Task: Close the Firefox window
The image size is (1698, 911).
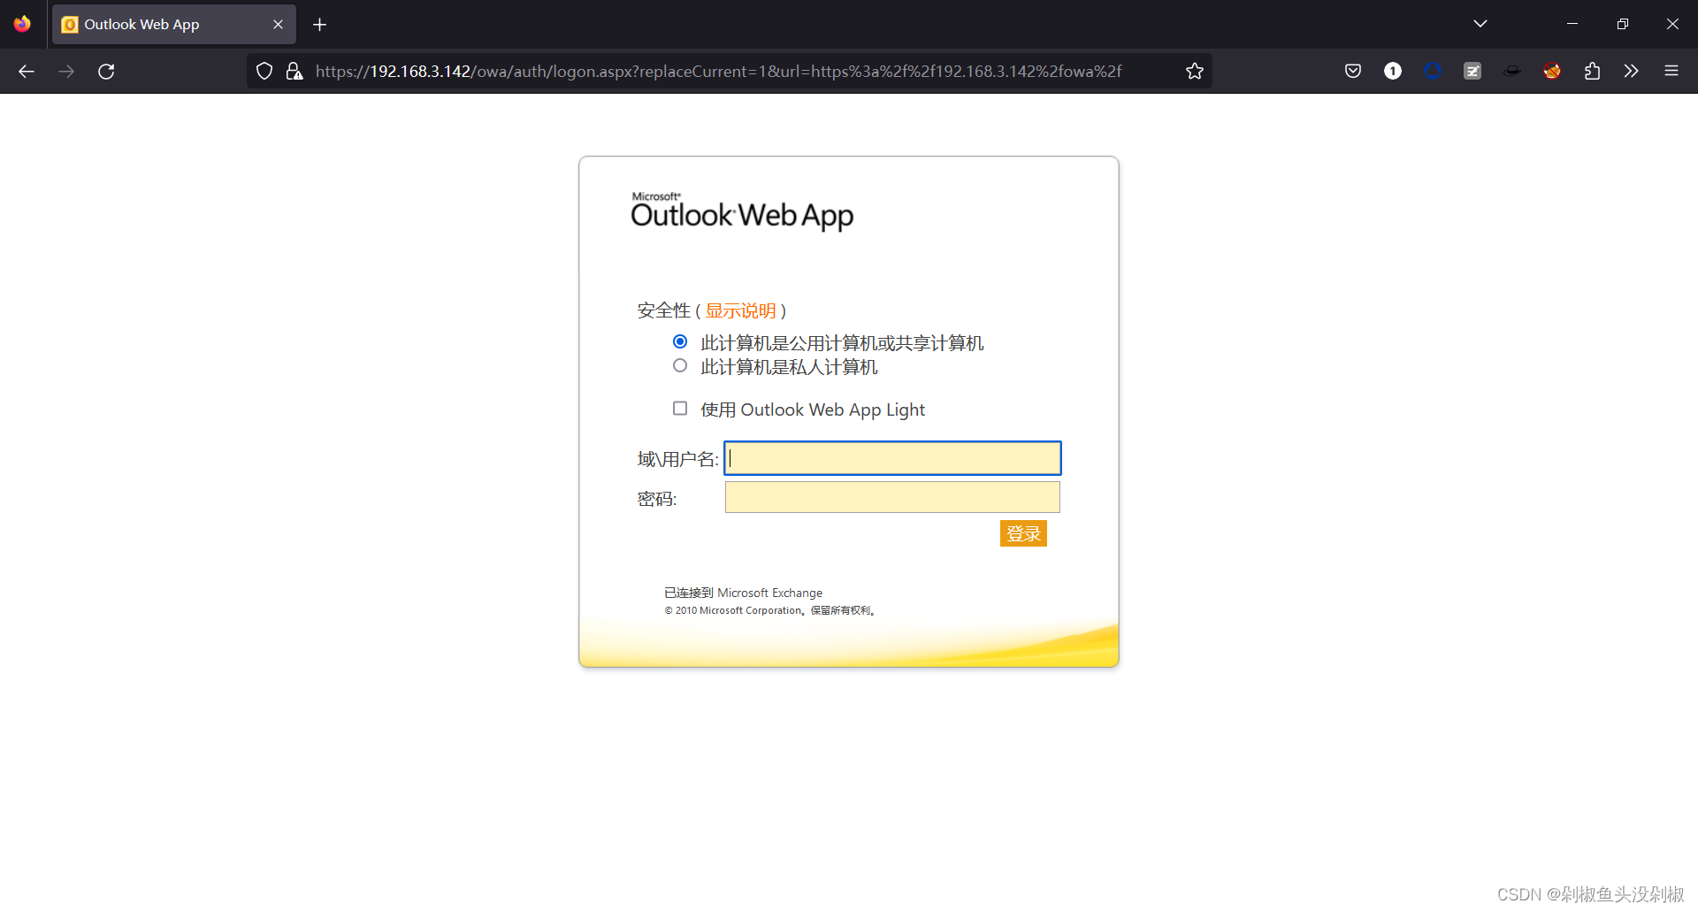Action: 1672,24
